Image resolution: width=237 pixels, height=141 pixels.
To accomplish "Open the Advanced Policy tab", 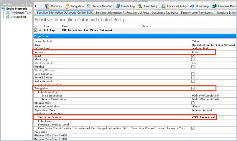I will click(x=174, y=6).
